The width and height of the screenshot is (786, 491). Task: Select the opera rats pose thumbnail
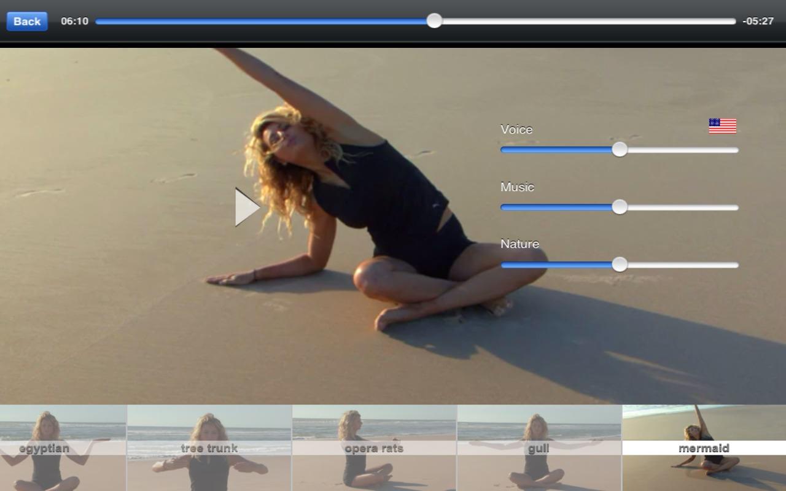coord(374,448)
